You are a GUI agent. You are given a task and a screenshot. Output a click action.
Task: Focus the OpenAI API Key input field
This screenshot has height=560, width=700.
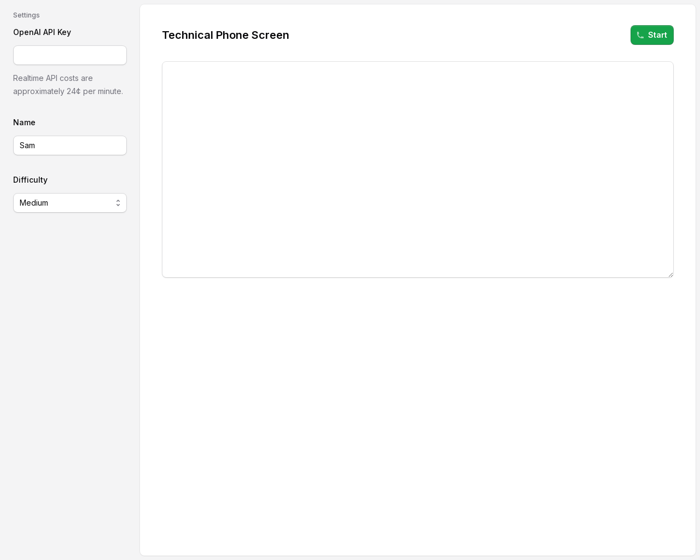tap(70, 55)
